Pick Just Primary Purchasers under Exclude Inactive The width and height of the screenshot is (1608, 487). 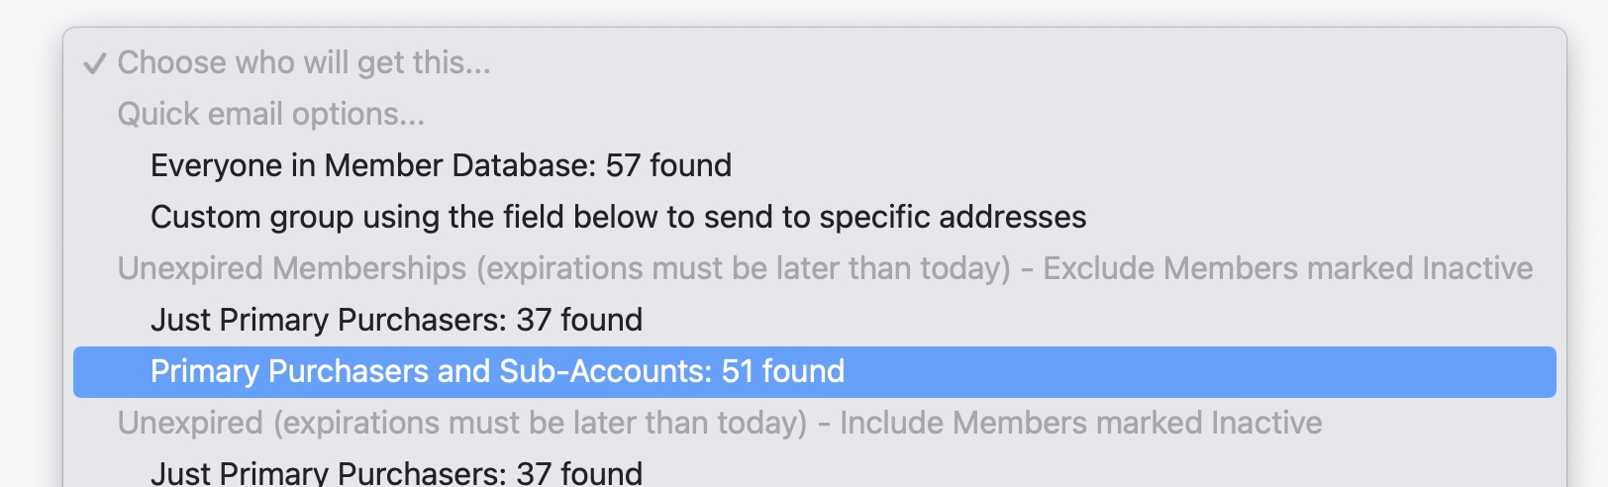pos(396,320)
